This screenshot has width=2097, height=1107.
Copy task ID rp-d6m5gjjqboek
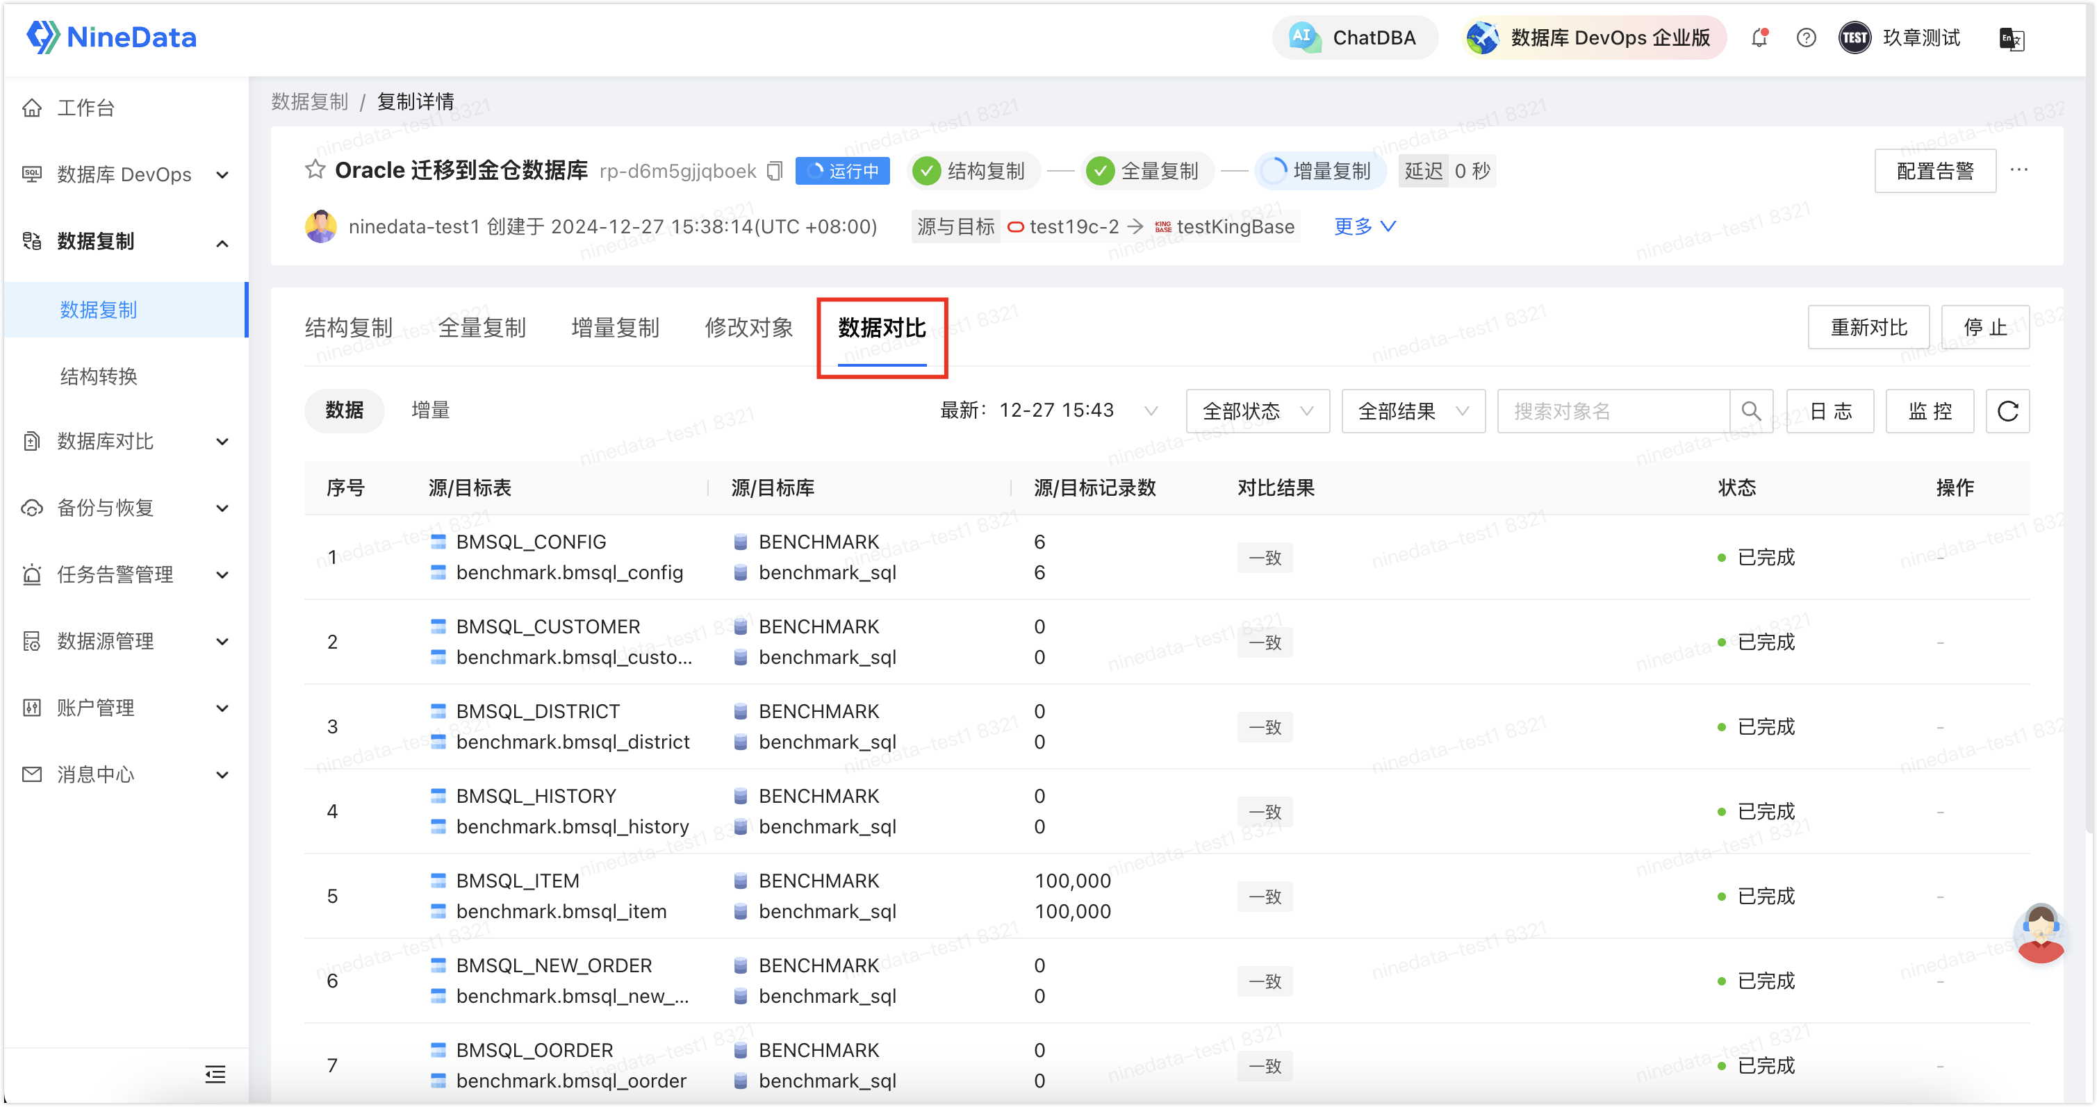[x=775, y=171]
